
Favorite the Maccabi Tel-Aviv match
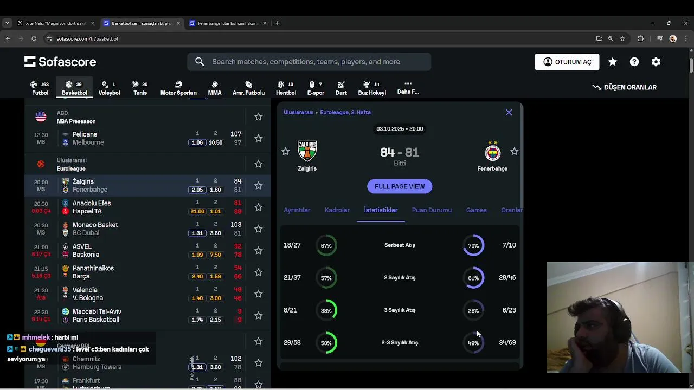pos(259,316)
